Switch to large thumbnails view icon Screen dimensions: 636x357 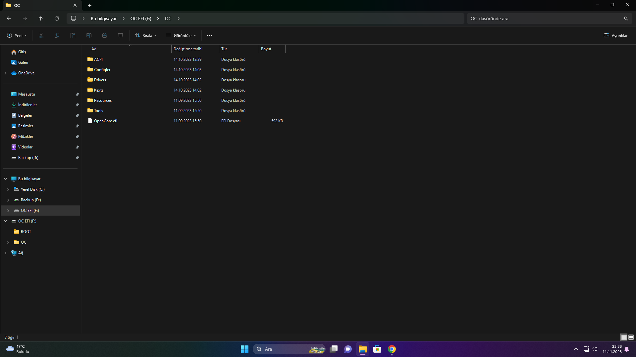tap(631, 337)
